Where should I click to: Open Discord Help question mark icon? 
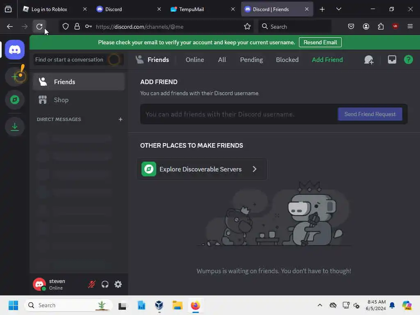pos(408,59)
